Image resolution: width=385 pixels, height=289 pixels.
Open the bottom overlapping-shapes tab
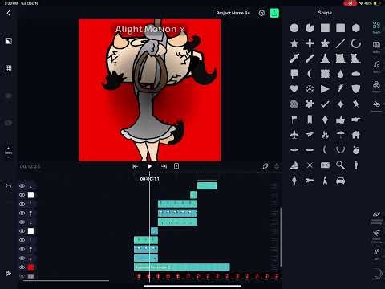tap(376, 106)
